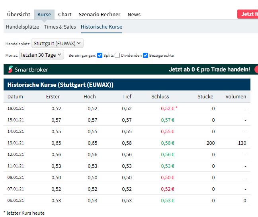Switch to Times & Sales sub-tab
The height and width of the screenshot is (217, 258).
tap(60, 27)
